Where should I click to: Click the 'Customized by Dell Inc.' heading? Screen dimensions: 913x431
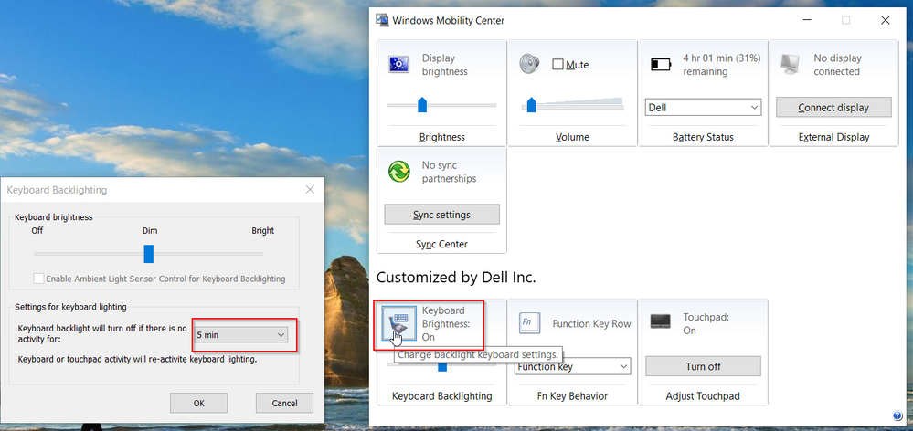pyautogui.click(x=456, y=278)
